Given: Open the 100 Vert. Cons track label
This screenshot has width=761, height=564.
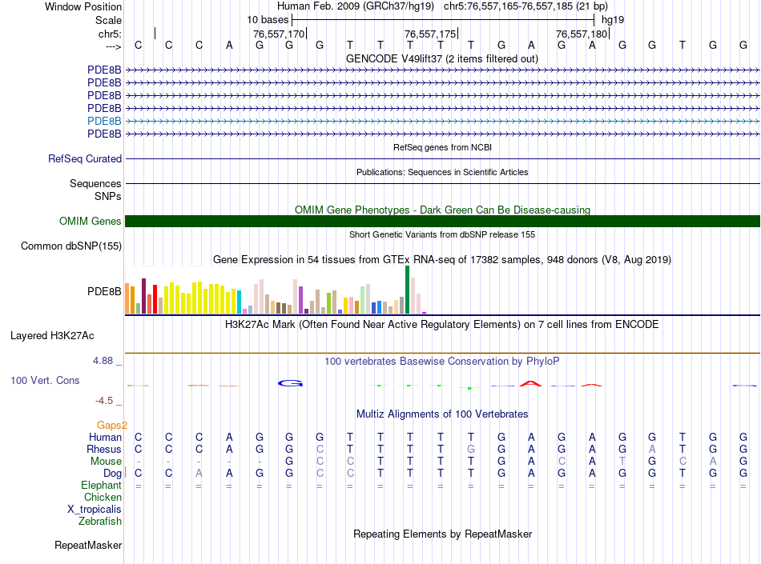Looking at the screenshot, I should [x=45, y=381].
